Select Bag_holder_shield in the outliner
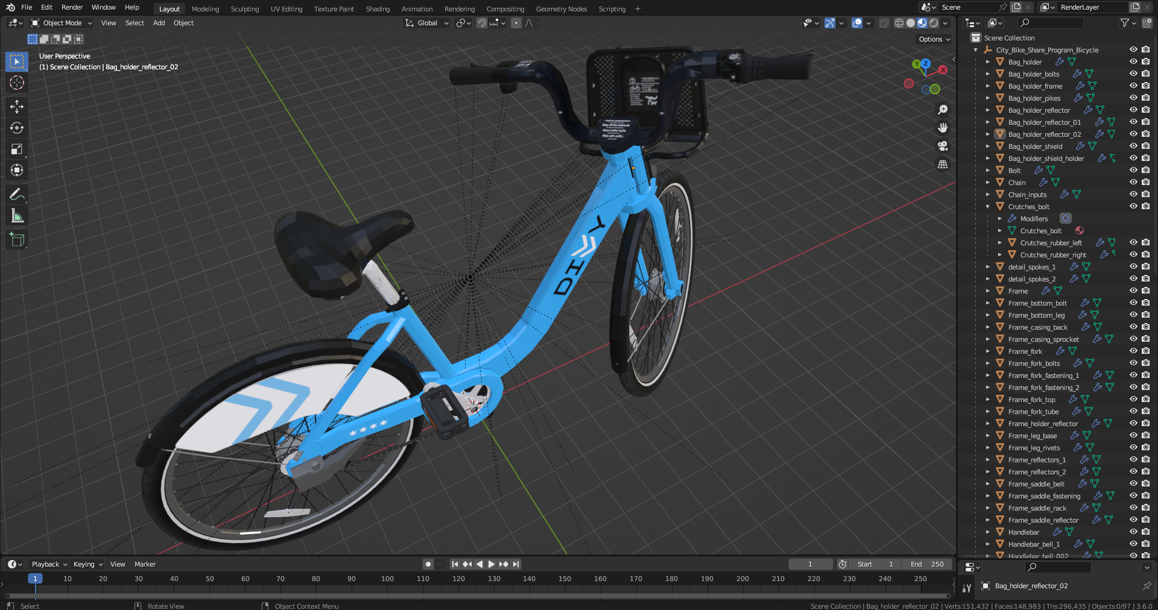Screen dimensions: 1158x610 [1035, 146]
